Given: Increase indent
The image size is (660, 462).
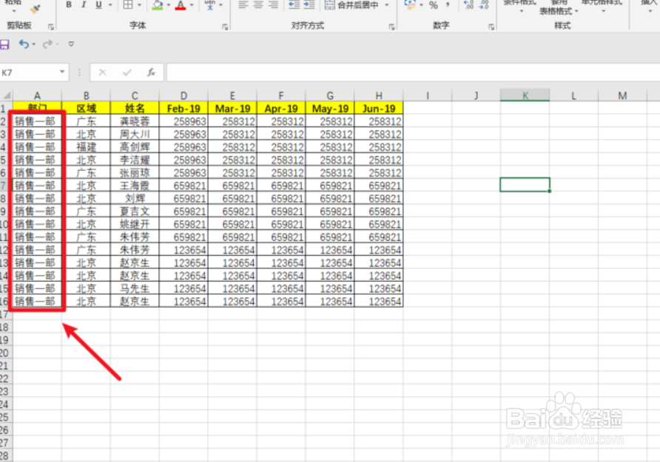Looking at the screenshot, I should [x=309, y=4].
